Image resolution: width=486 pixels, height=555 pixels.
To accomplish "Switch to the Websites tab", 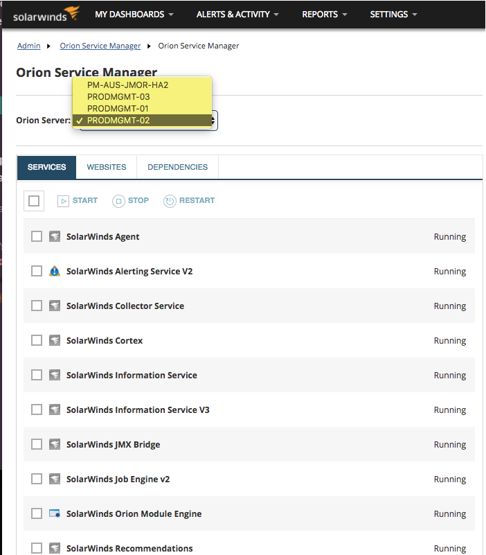I will point(107,167).
